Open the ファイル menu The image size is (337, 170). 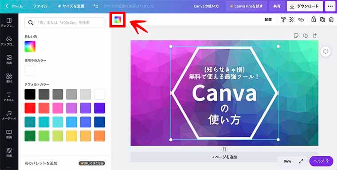pos(40,6)
